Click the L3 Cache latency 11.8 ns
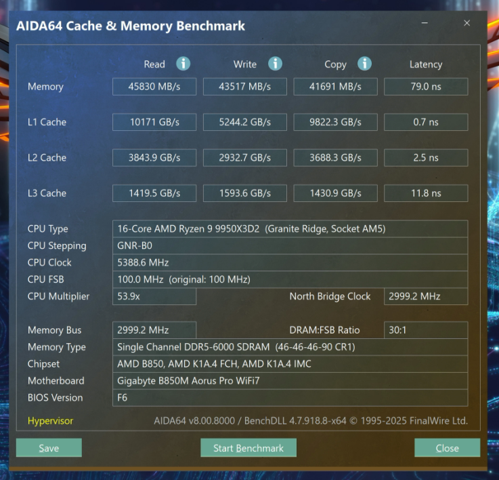This screenshot has height=480, width=499. 426,193
